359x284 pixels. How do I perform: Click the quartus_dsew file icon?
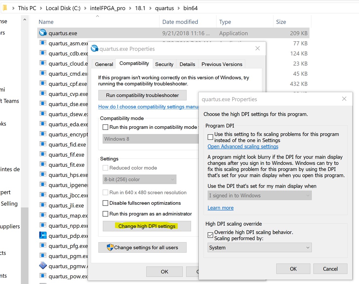coord(43,114)
